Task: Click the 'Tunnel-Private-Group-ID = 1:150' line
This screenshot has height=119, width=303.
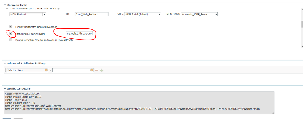Action: pos(23,97)
